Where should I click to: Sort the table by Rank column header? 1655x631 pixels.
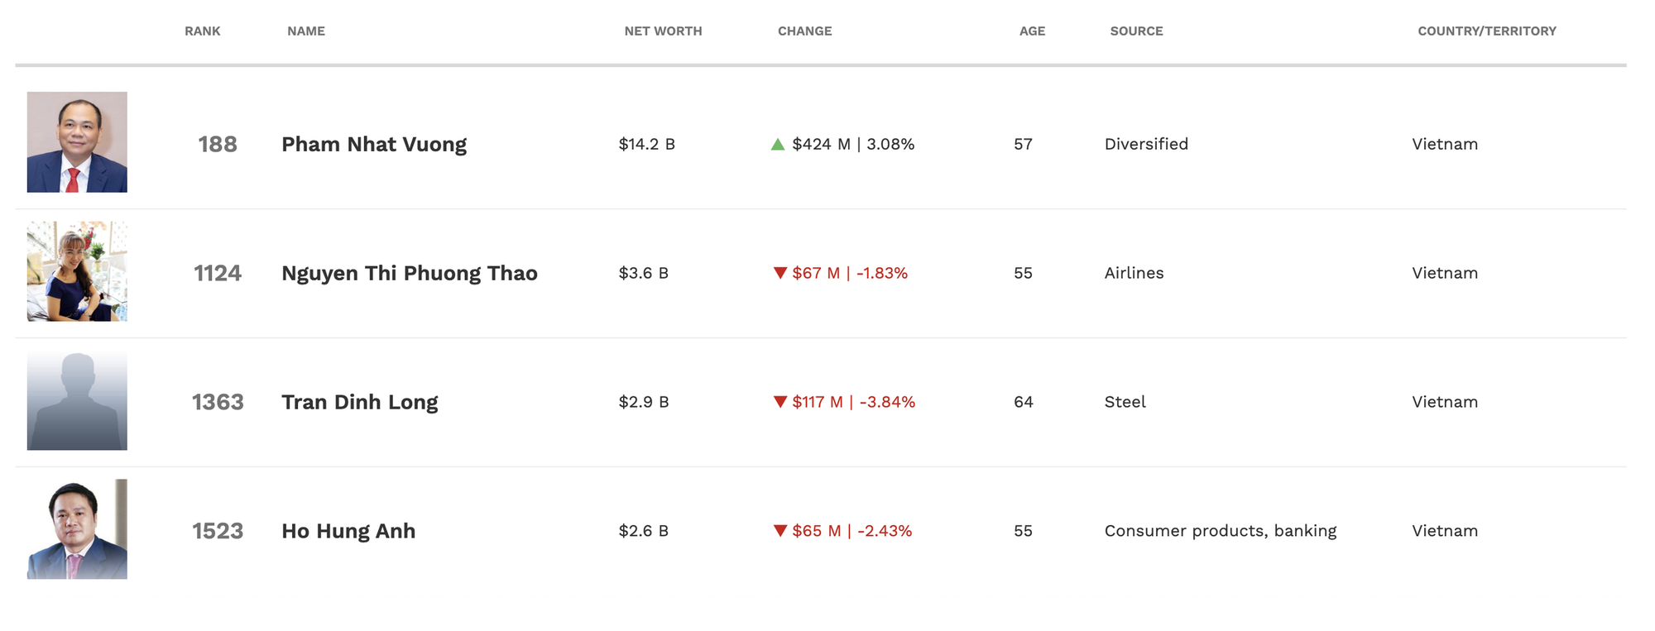[202, 31]
